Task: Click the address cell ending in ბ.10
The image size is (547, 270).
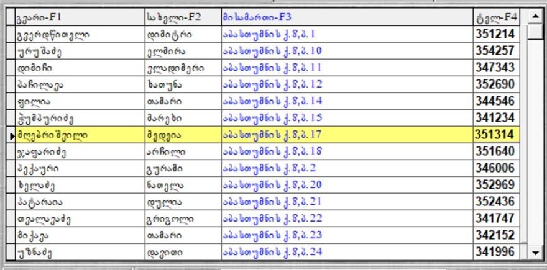Action: coord(347,51)
